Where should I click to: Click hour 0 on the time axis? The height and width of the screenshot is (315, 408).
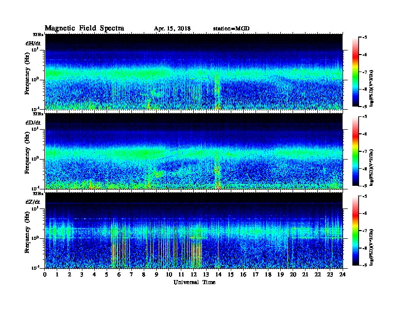(x=45, y=274)
